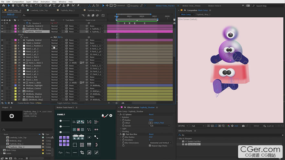Open the Composition menu
Screen dimensions: 285x160
[18, 2]
